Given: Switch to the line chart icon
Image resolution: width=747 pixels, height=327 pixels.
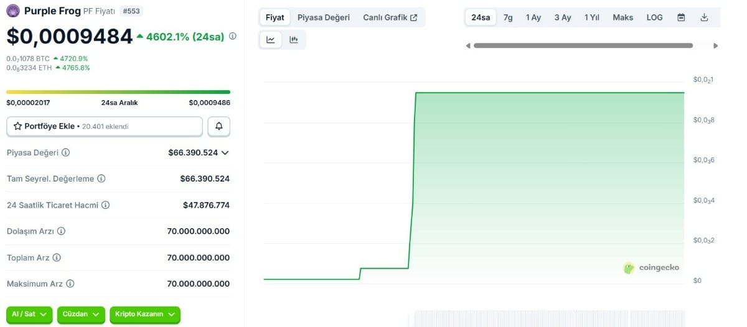Looking at the screenshot, I should pos(271,40).
